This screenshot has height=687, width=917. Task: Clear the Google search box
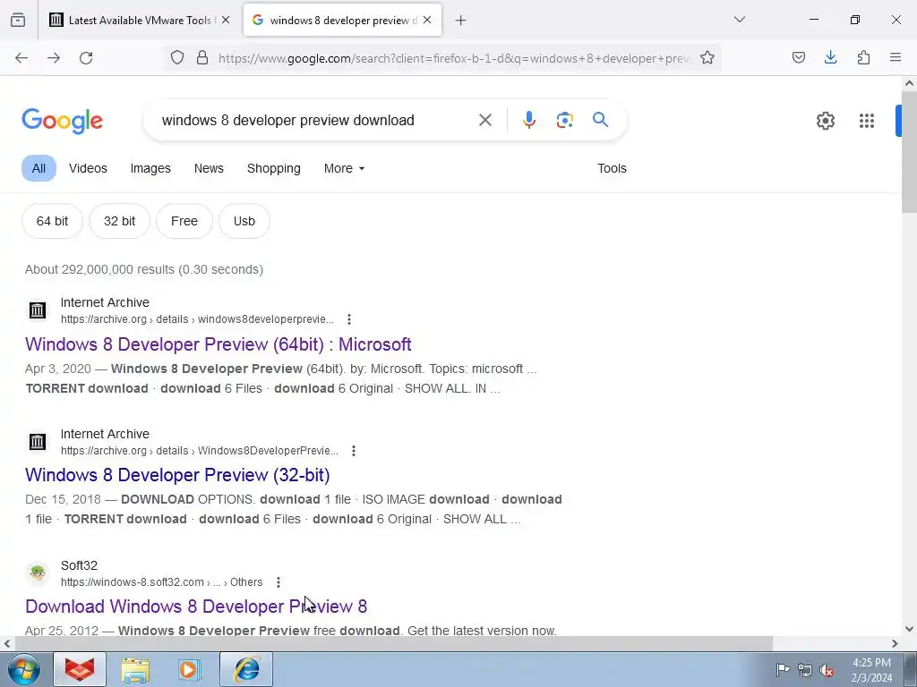484,121
